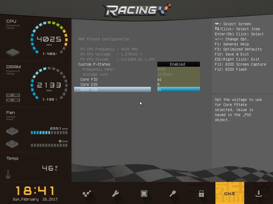Select the Core FID label
The height and width of the screenshot is (204, 273).
tap(89, 79)
